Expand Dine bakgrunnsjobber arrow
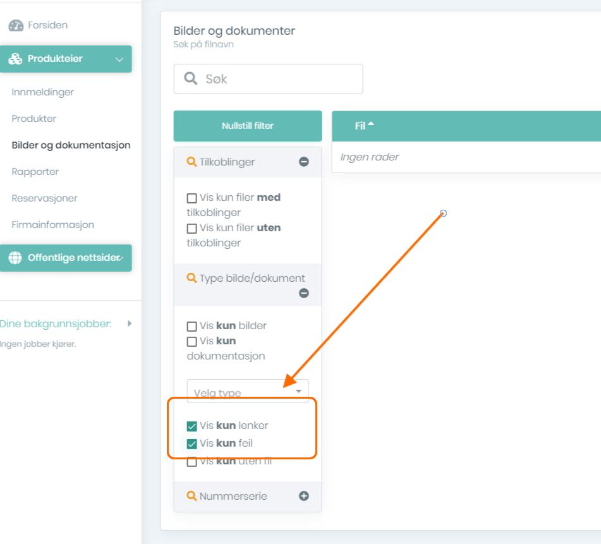The width and height of the screenshot is (601, 544). point(129,323)
